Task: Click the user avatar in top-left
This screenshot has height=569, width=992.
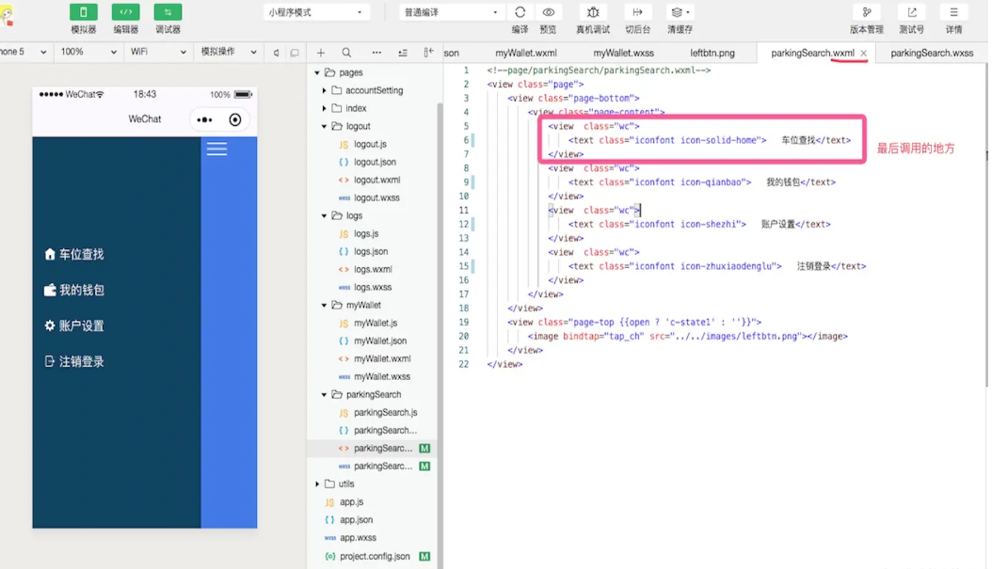Action: coord(7,16)
